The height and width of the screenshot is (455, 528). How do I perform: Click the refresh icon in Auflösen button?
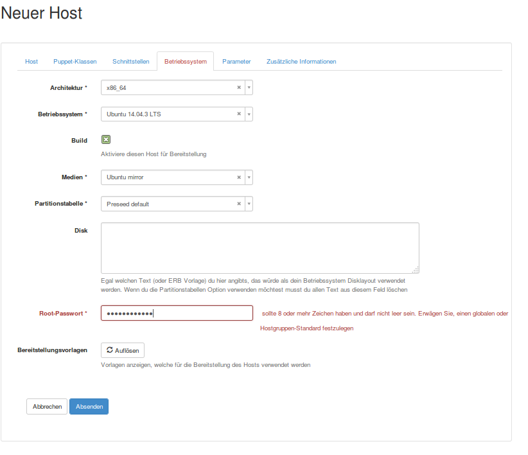click(x=110, y=350)
